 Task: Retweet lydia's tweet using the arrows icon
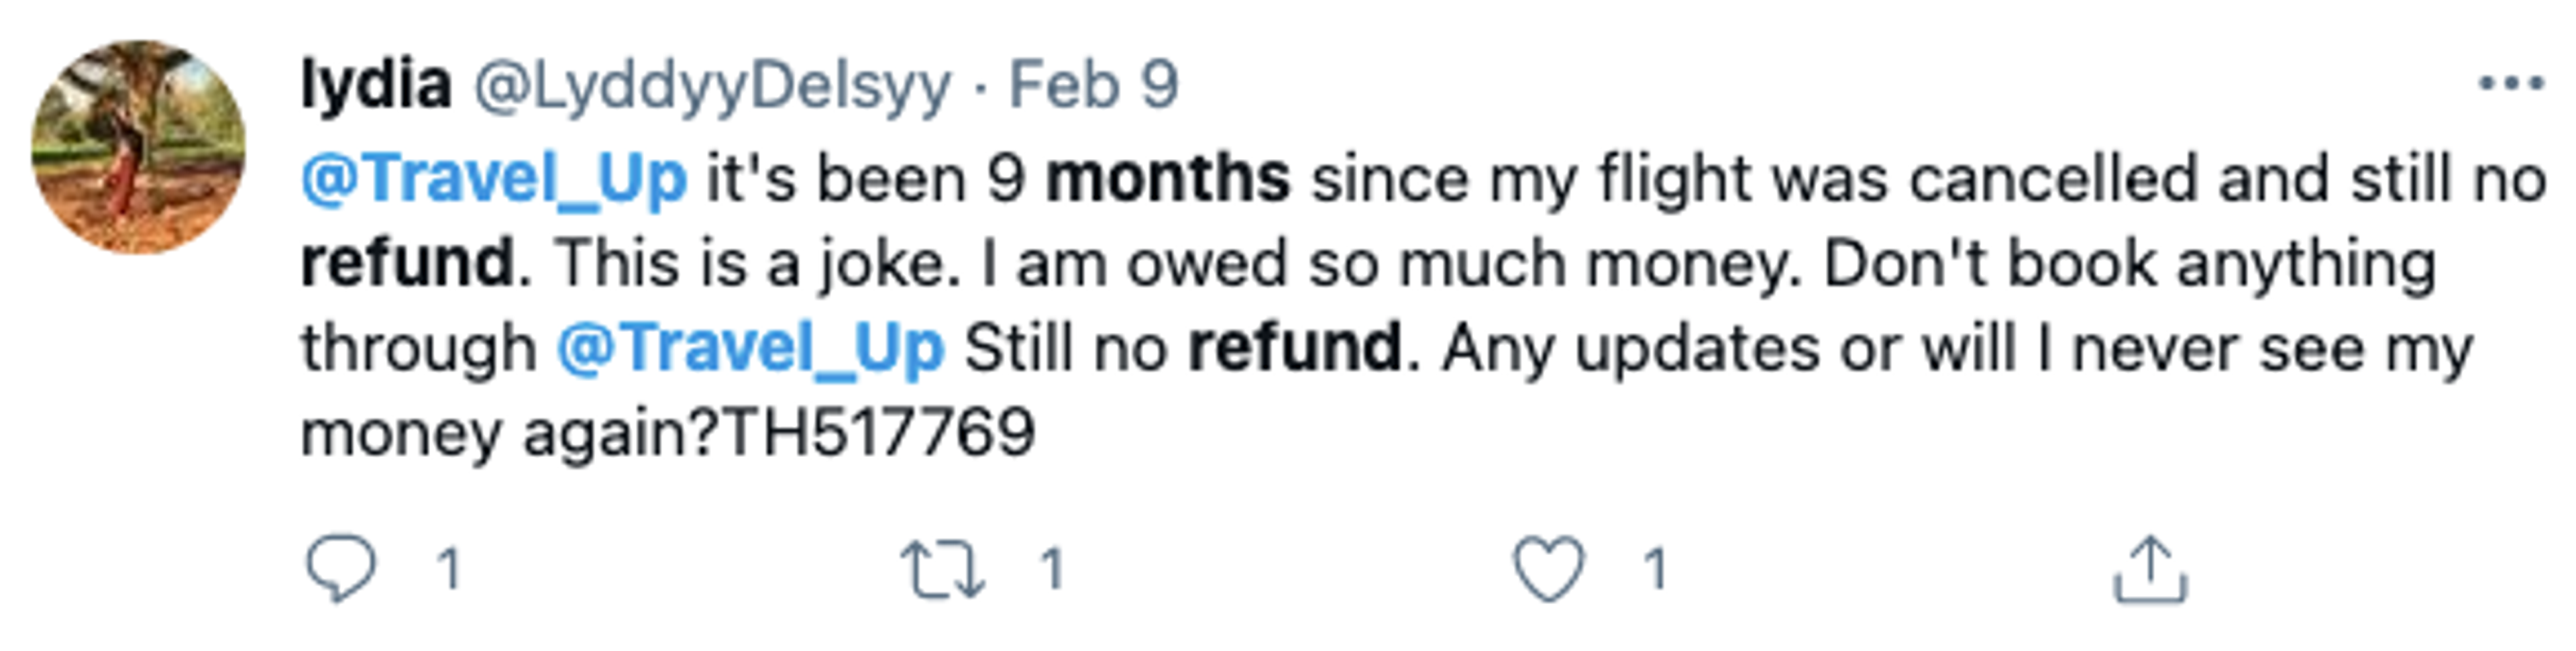(x=943, y=569)
